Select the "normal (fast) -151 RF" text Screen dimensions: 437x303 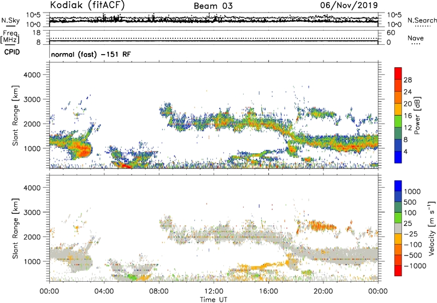(x=91, y=55)
